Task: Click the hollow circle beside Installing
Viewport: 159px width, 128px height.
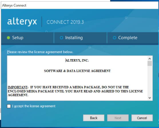Action: 61,38
